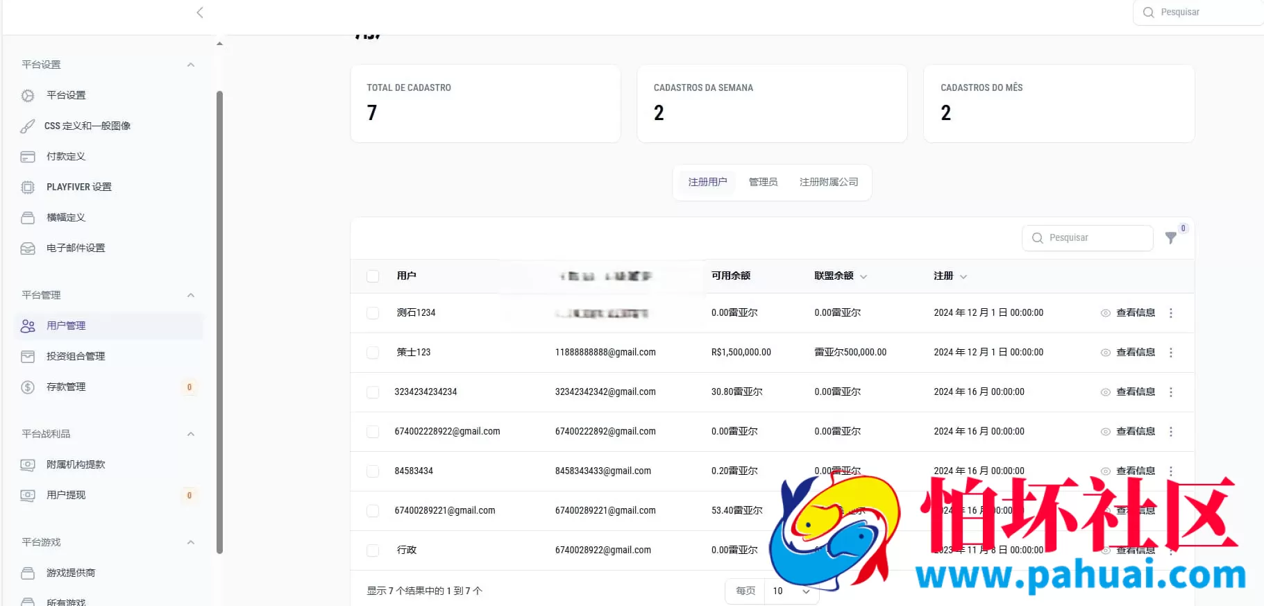The height and width of the screenshot is (606, 1264).
Task: Open 付款定义 card icon
Action: point(28,156)
